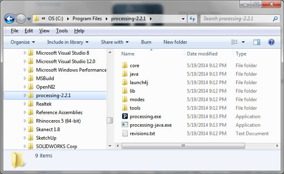284x174 pixels.
Task: Select the SOLIDWORKS Corp folder icon
Action: pos(30,146)
